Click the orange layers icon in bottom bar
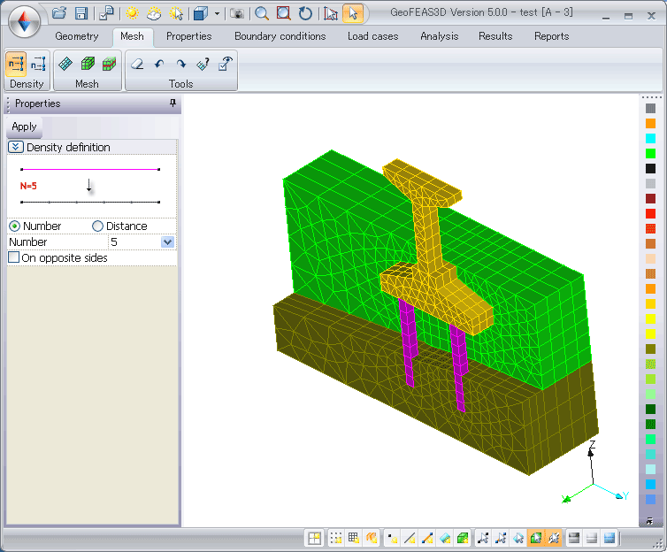 pyautogui.click(x=372, y=539)
